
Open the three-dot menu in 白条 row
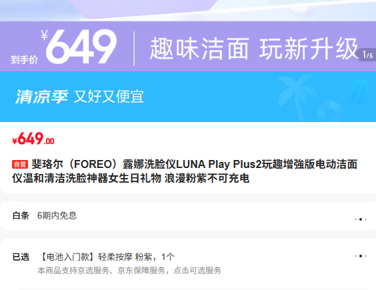361,219
